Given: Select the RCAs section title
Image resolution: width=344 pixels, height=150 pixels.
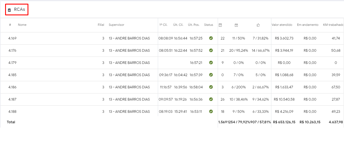Looking at the screenshot, I should tap(19, 10).
